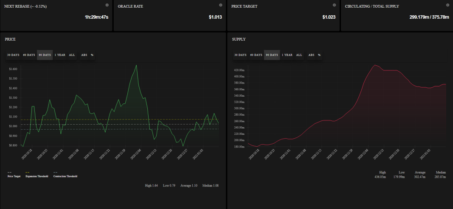Click the Average 1.10 price statistic
Screen dimensions: 453x209
[189, 186]
